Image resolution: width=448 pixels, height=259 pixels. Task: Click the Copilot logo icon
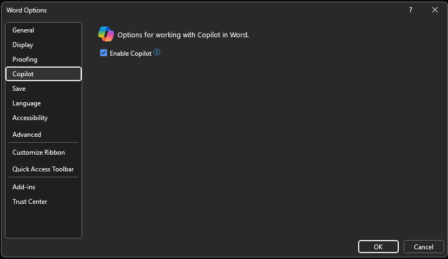coord(106,34)
